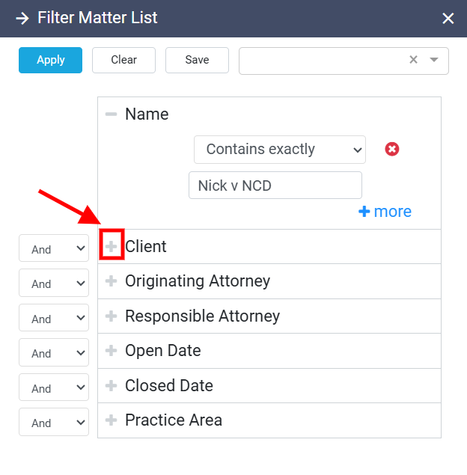Add another condition with + more link
The width and height of the screenshot is (467, 475).
pos(385,211)
